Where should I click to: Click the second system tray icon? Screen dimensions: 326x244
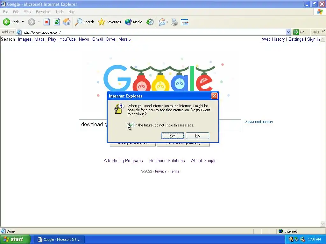297,239
